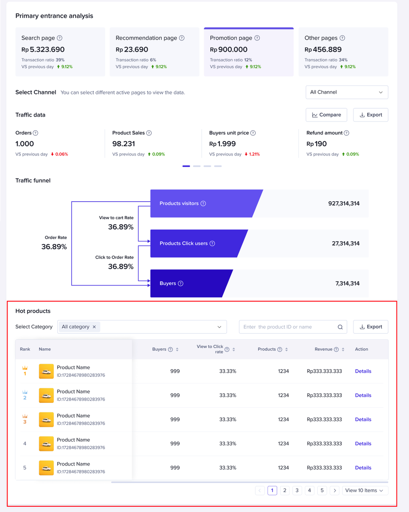This screenshot has width=409, height=512.
Task: Click the info icon beside Refund amount
Action: pos(347,133)
